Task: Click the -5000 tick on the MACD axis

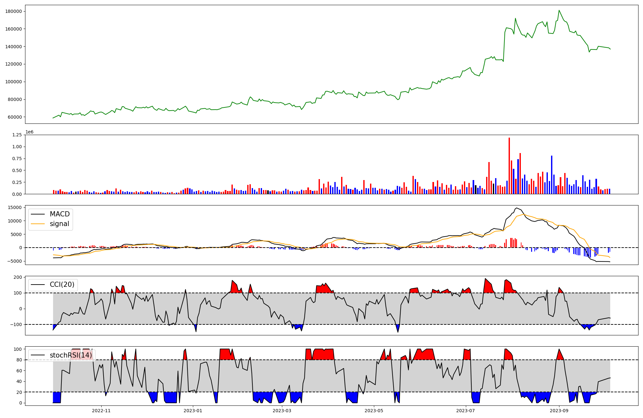Action: [x=15, y=261]
